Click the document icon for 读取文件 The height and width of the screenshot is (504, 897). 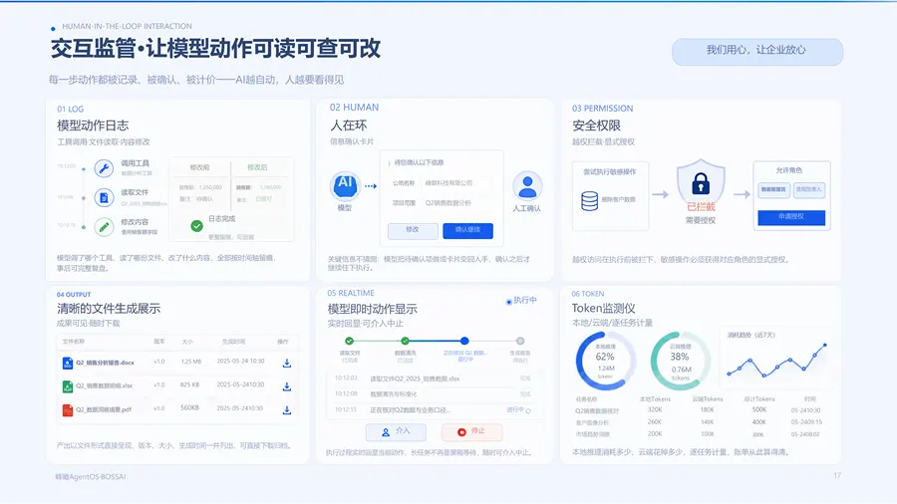104,197
